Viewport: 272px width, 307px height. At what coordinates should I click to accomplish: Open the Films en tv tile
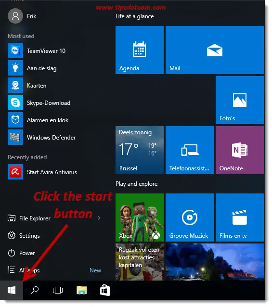[x=240, y=217]
